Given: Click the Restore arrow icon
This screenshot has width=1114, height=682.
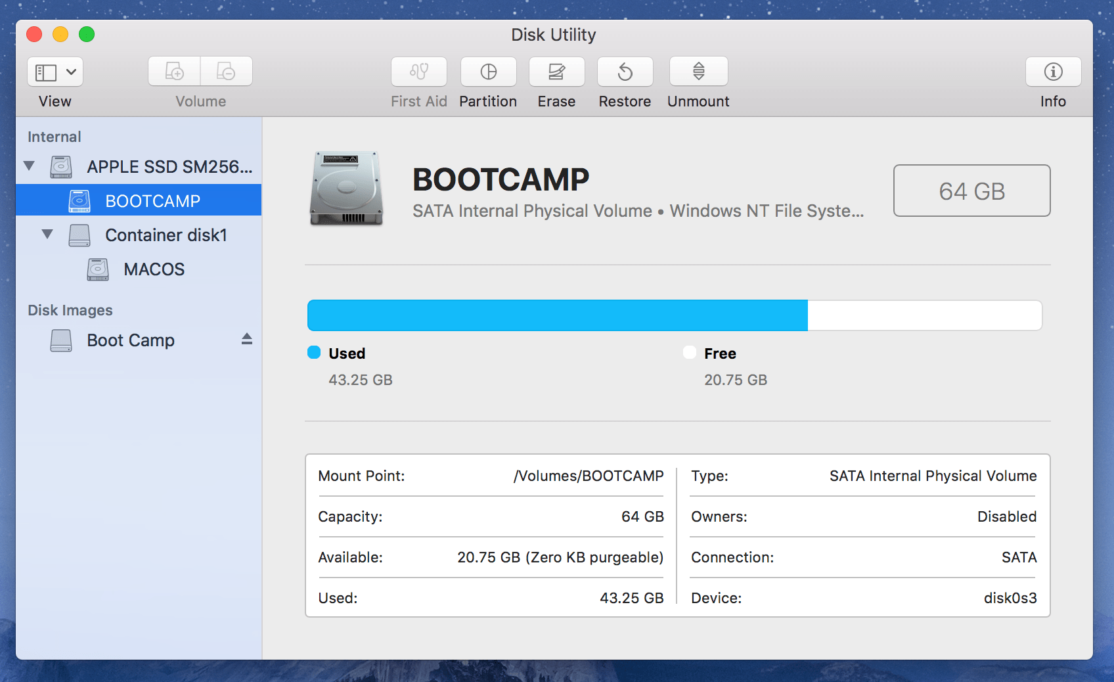Looking at the screenshot, I should tap(625, 72).
